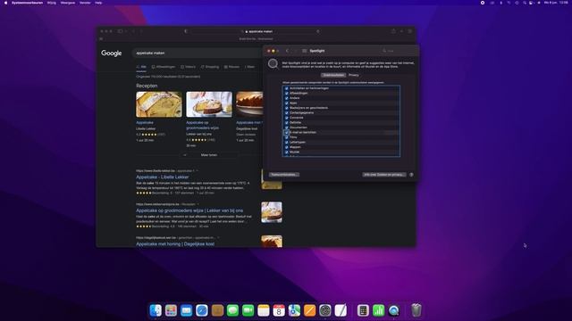The width and height of the screenshot is (572, 321).
Task: Switch to Google Shopping tab
Action: point(210,67)
